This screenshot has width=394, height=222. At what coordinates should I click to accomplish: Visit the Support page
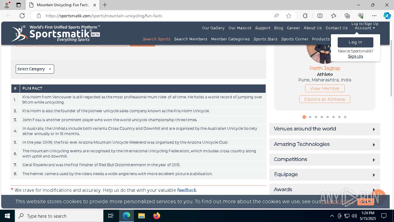coord(263,28)
